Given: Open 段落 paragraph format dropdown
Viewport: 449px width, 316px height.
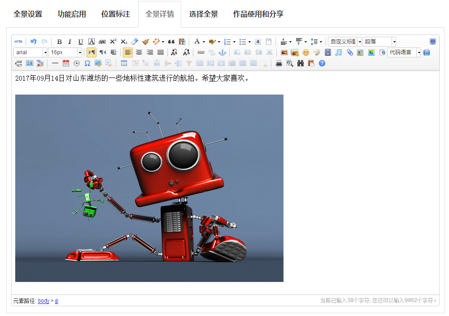Looking at the screenshot, I should 379,42.
